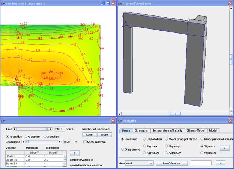The width and height of the screenshot is (234, 169).
Task: Select the z-section radio button
Action: pos(45,137)
